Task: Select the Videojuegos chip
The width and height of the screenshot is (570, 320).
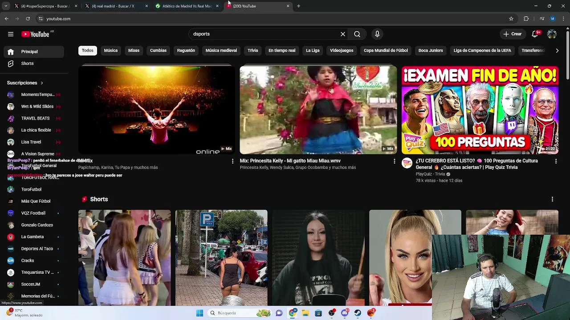Action: pyautogui.click(x=342, y=51)
